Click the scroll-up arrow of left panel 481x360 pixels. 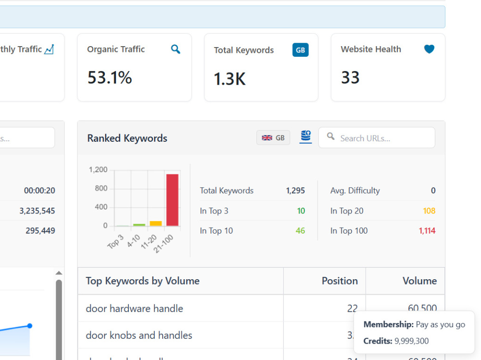tap(59, 273)
